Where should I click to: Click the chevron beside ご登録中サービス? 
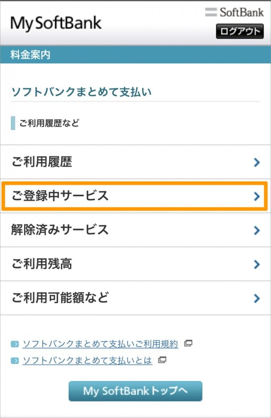257,196
